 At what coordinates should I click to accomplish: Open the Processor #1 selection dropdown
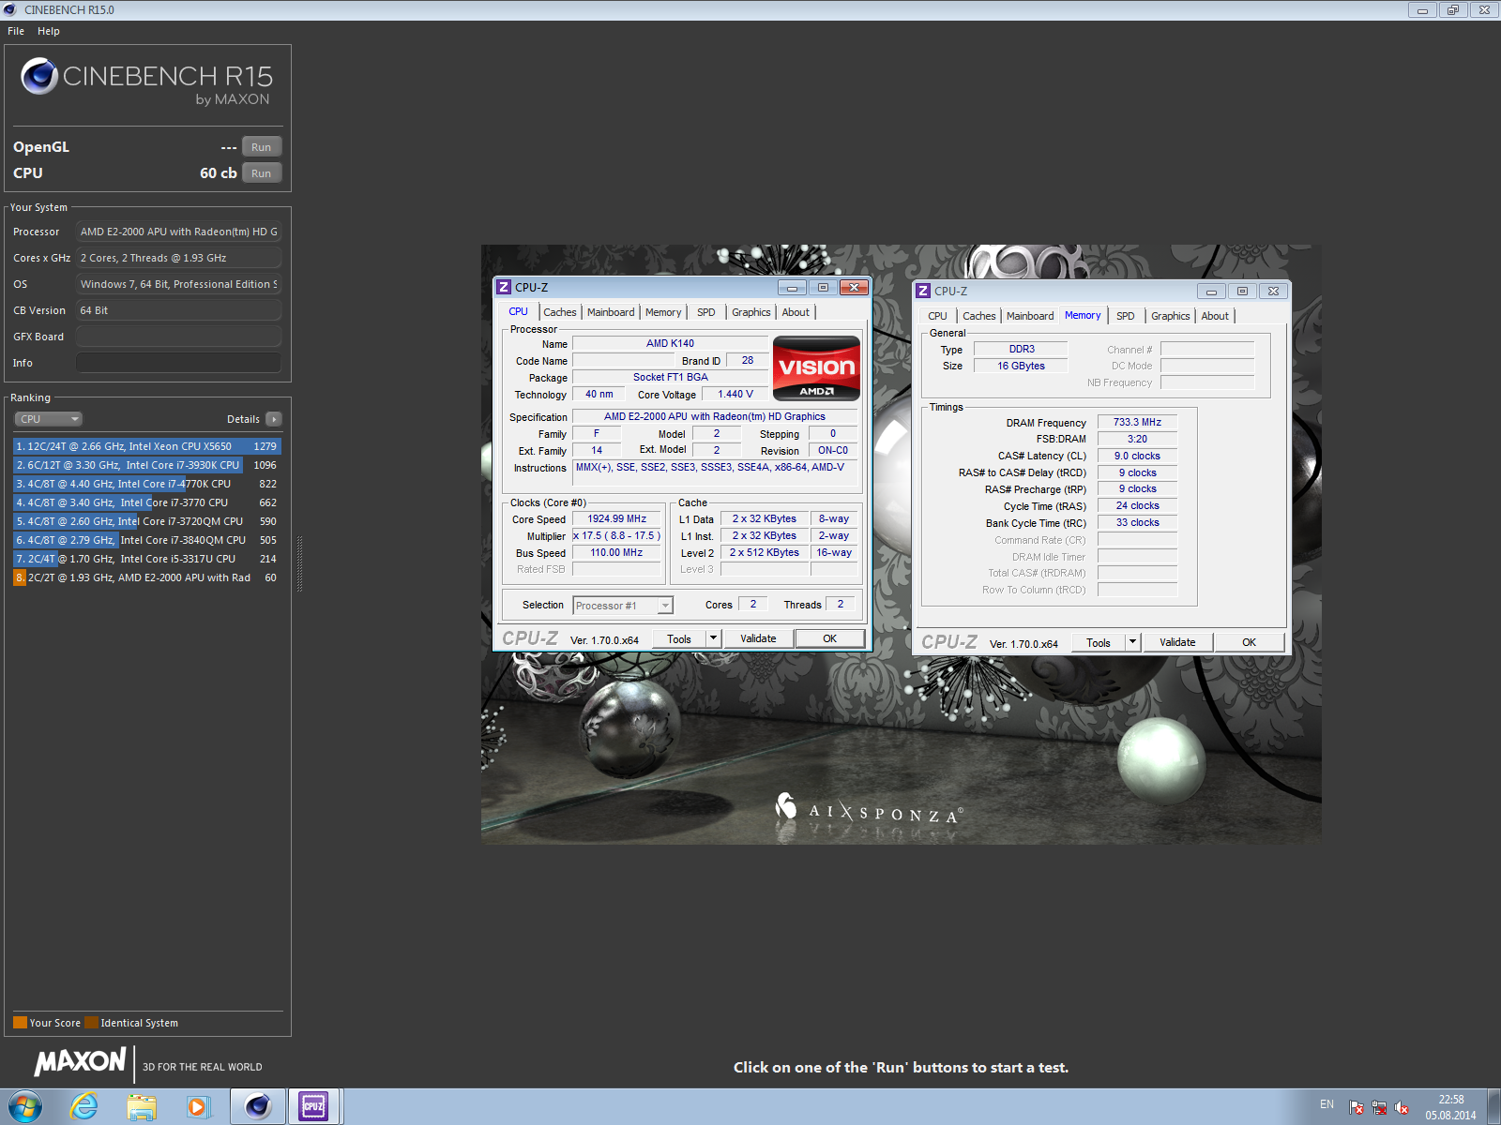(623, 606)
